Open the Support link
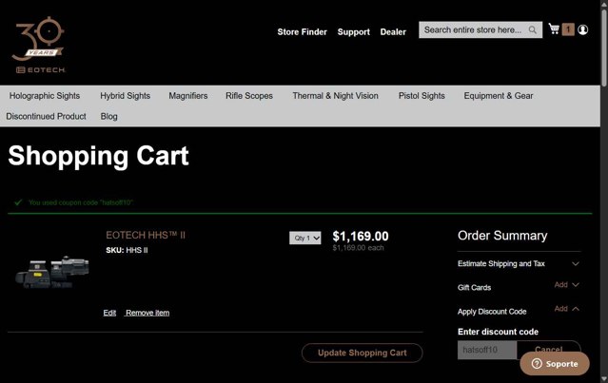608x383 pixels. pos(354,32)
